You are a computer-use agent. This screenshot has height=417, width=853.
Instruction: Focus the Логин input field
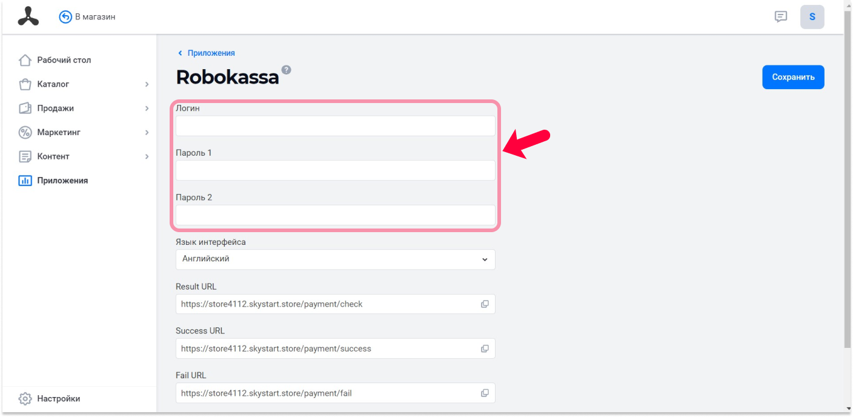pos(336,126)
